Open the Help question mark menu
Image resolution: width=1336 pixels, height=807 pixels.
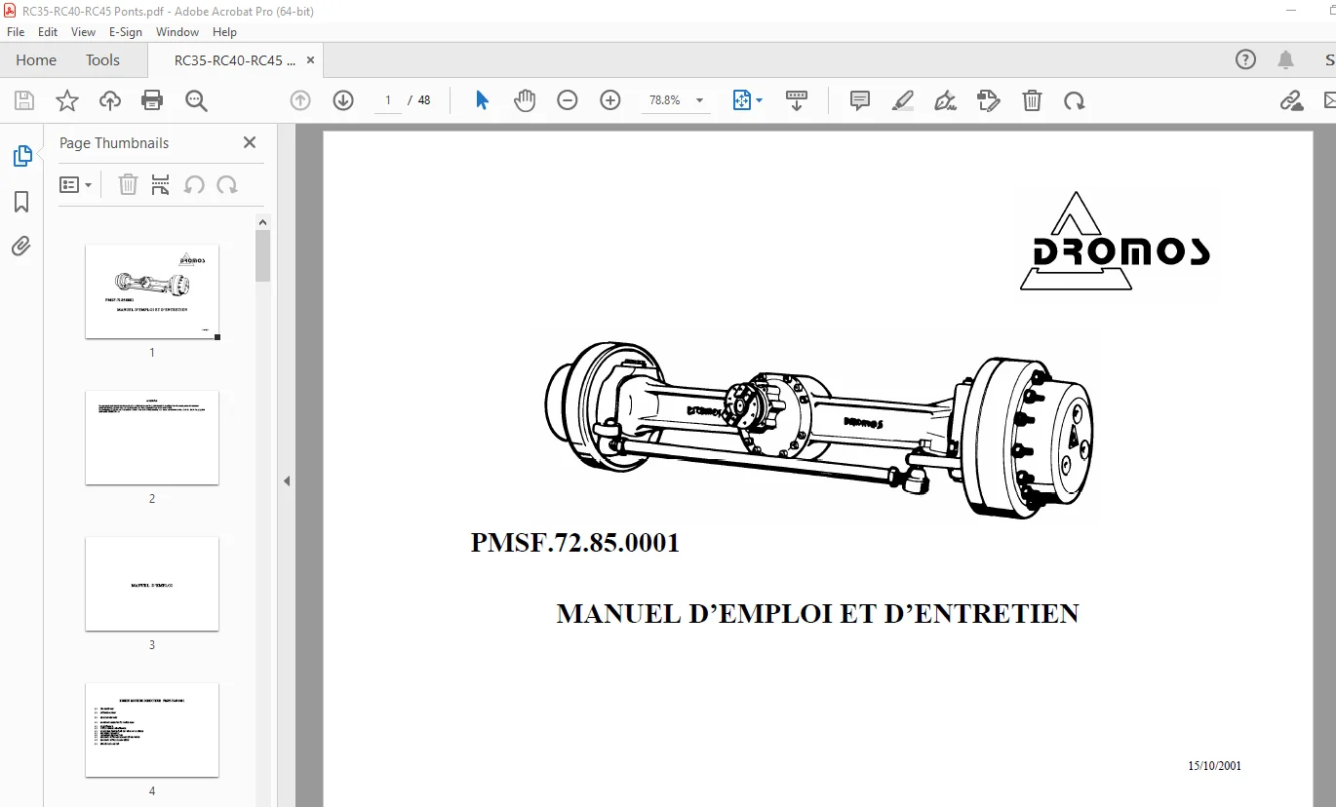(x=1246, y=60)
